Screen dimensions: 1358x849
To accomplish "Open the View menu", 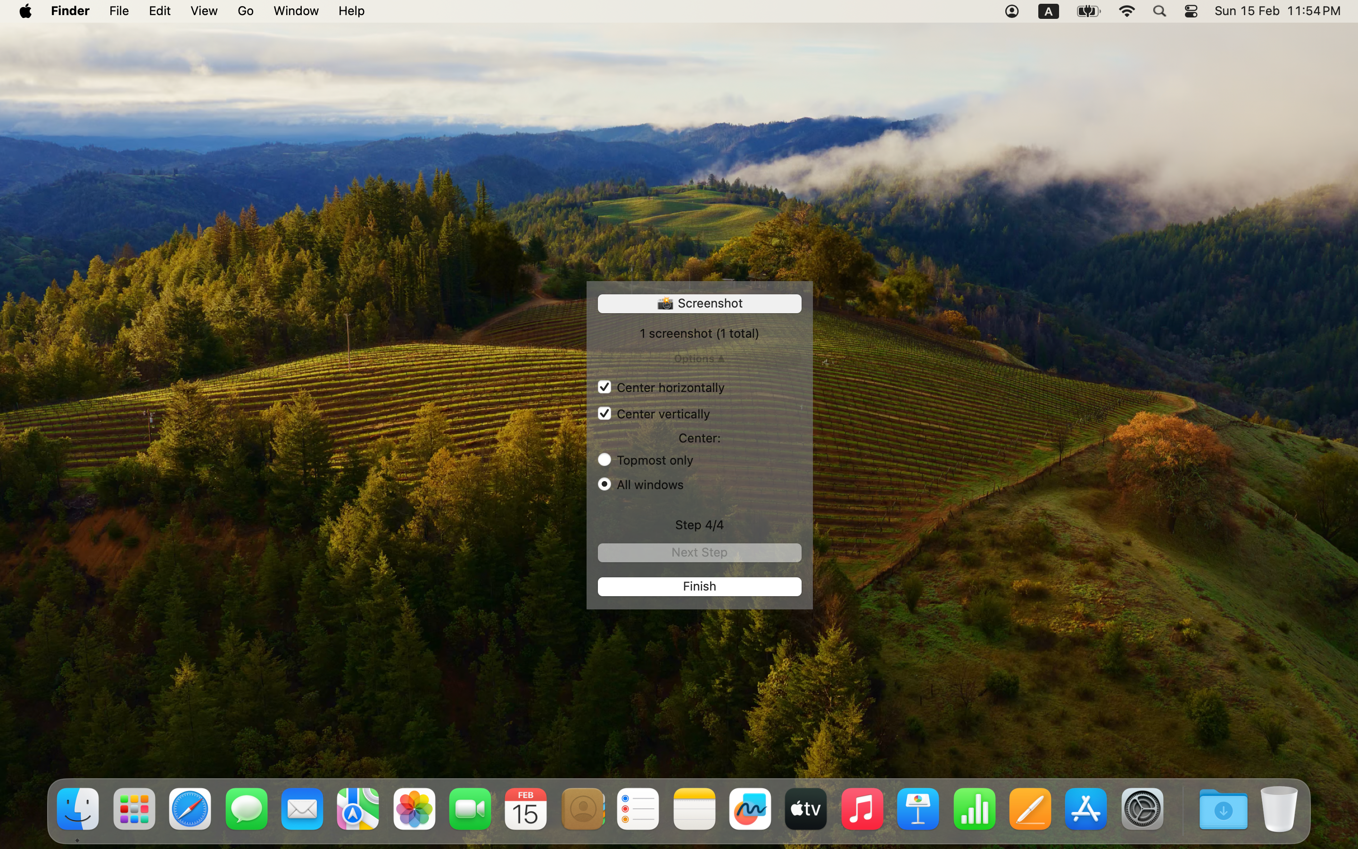I will pyautogui.click(x=204, y=11).
